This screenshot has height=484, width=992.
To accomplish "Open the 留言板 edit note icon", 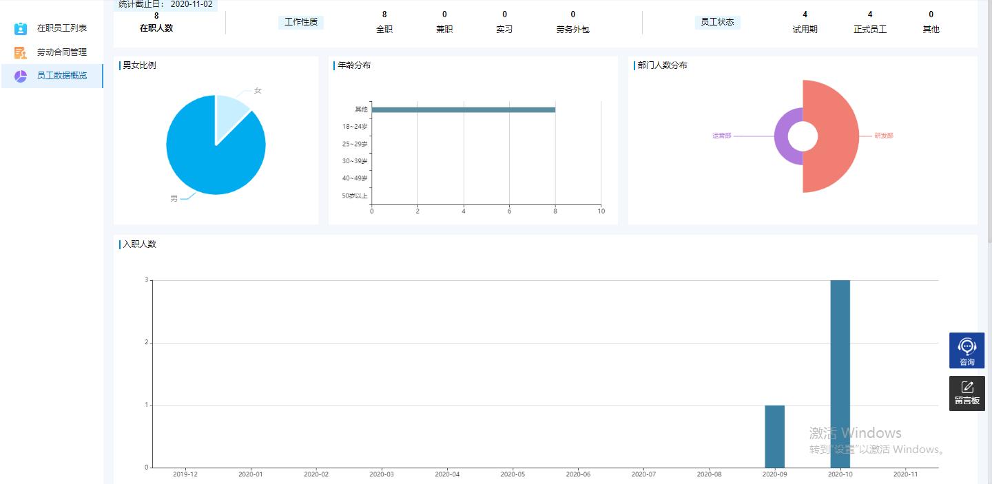I will [x=967, y=388].
